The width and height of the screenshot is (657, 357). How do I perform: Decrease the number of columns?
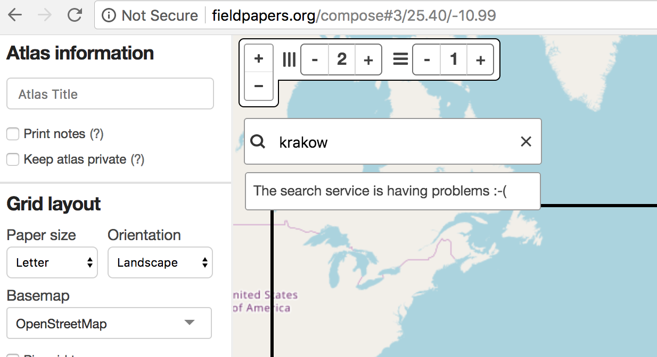click(315, 60)
